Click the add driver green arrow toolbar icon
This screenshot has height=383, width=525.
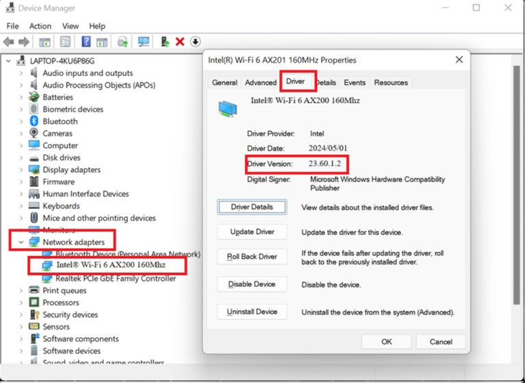pos(165,42)
